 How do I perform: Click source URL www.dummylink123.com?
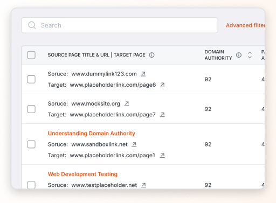[x=104, y=74]
